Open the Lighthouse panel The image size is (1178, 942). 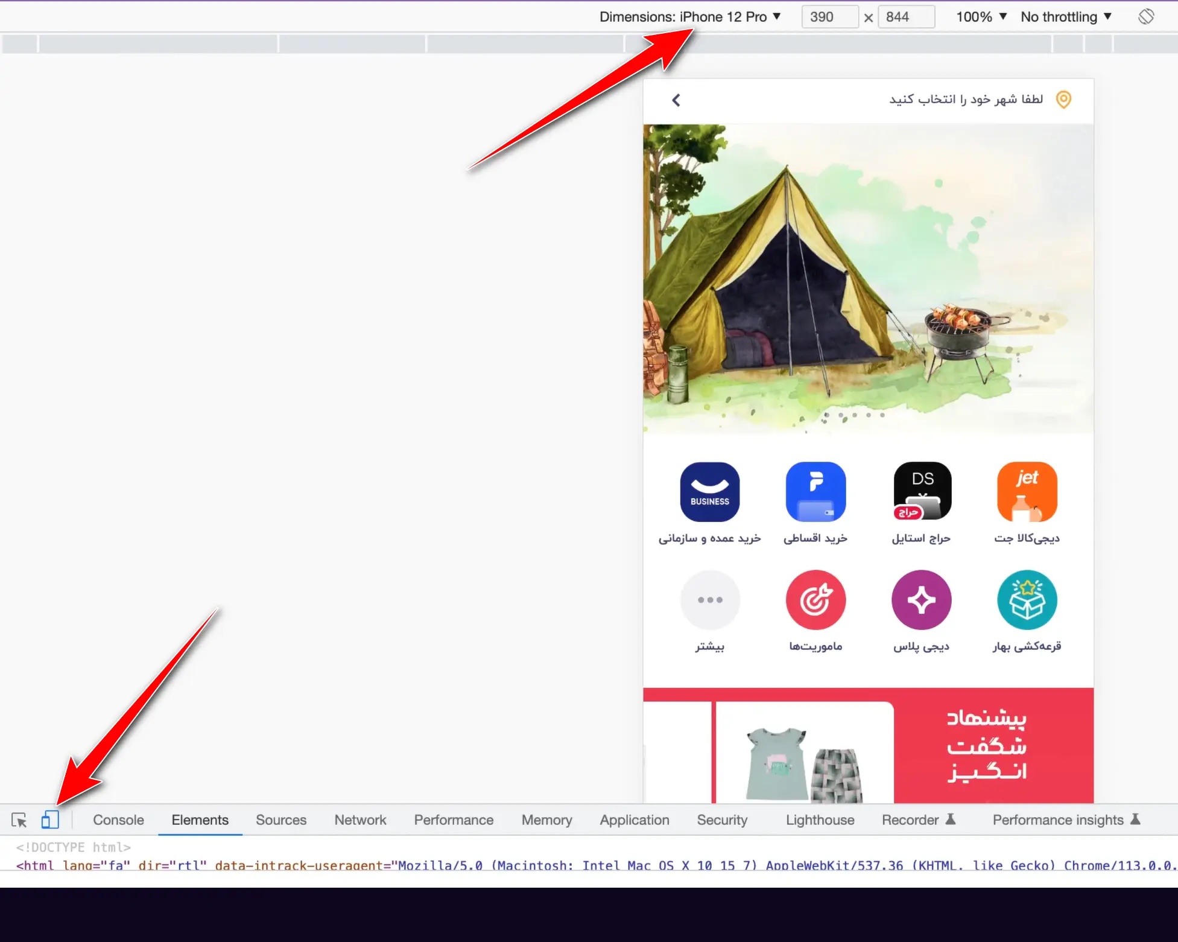point(820,819)
